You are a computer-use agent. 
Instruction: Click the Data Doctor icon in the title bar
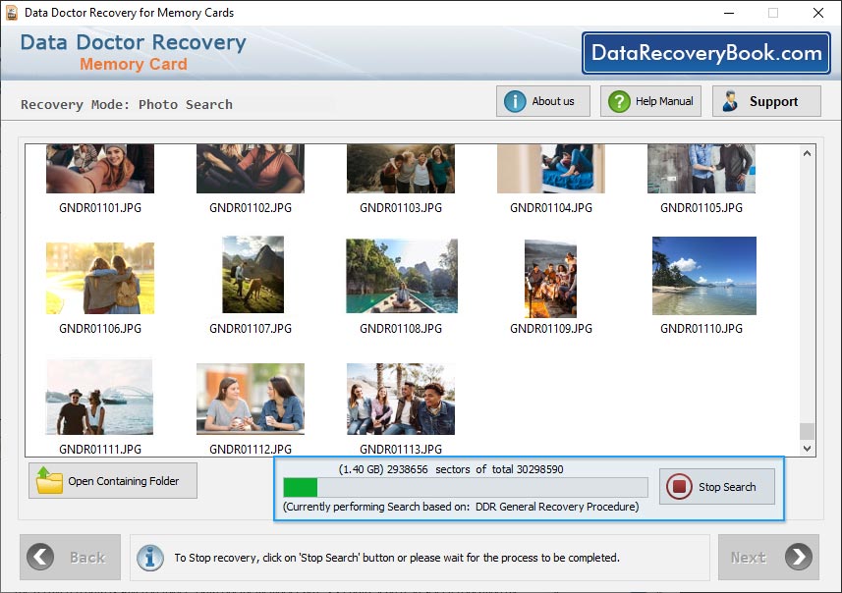(12, 13)
